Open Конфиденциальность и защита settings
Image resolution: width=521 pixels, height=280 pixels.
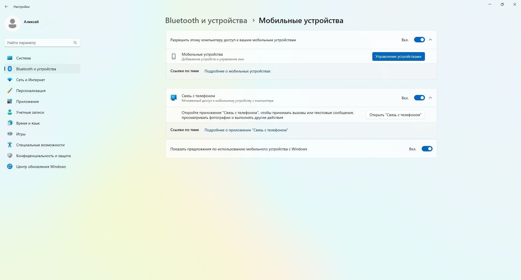click(42, 156)
